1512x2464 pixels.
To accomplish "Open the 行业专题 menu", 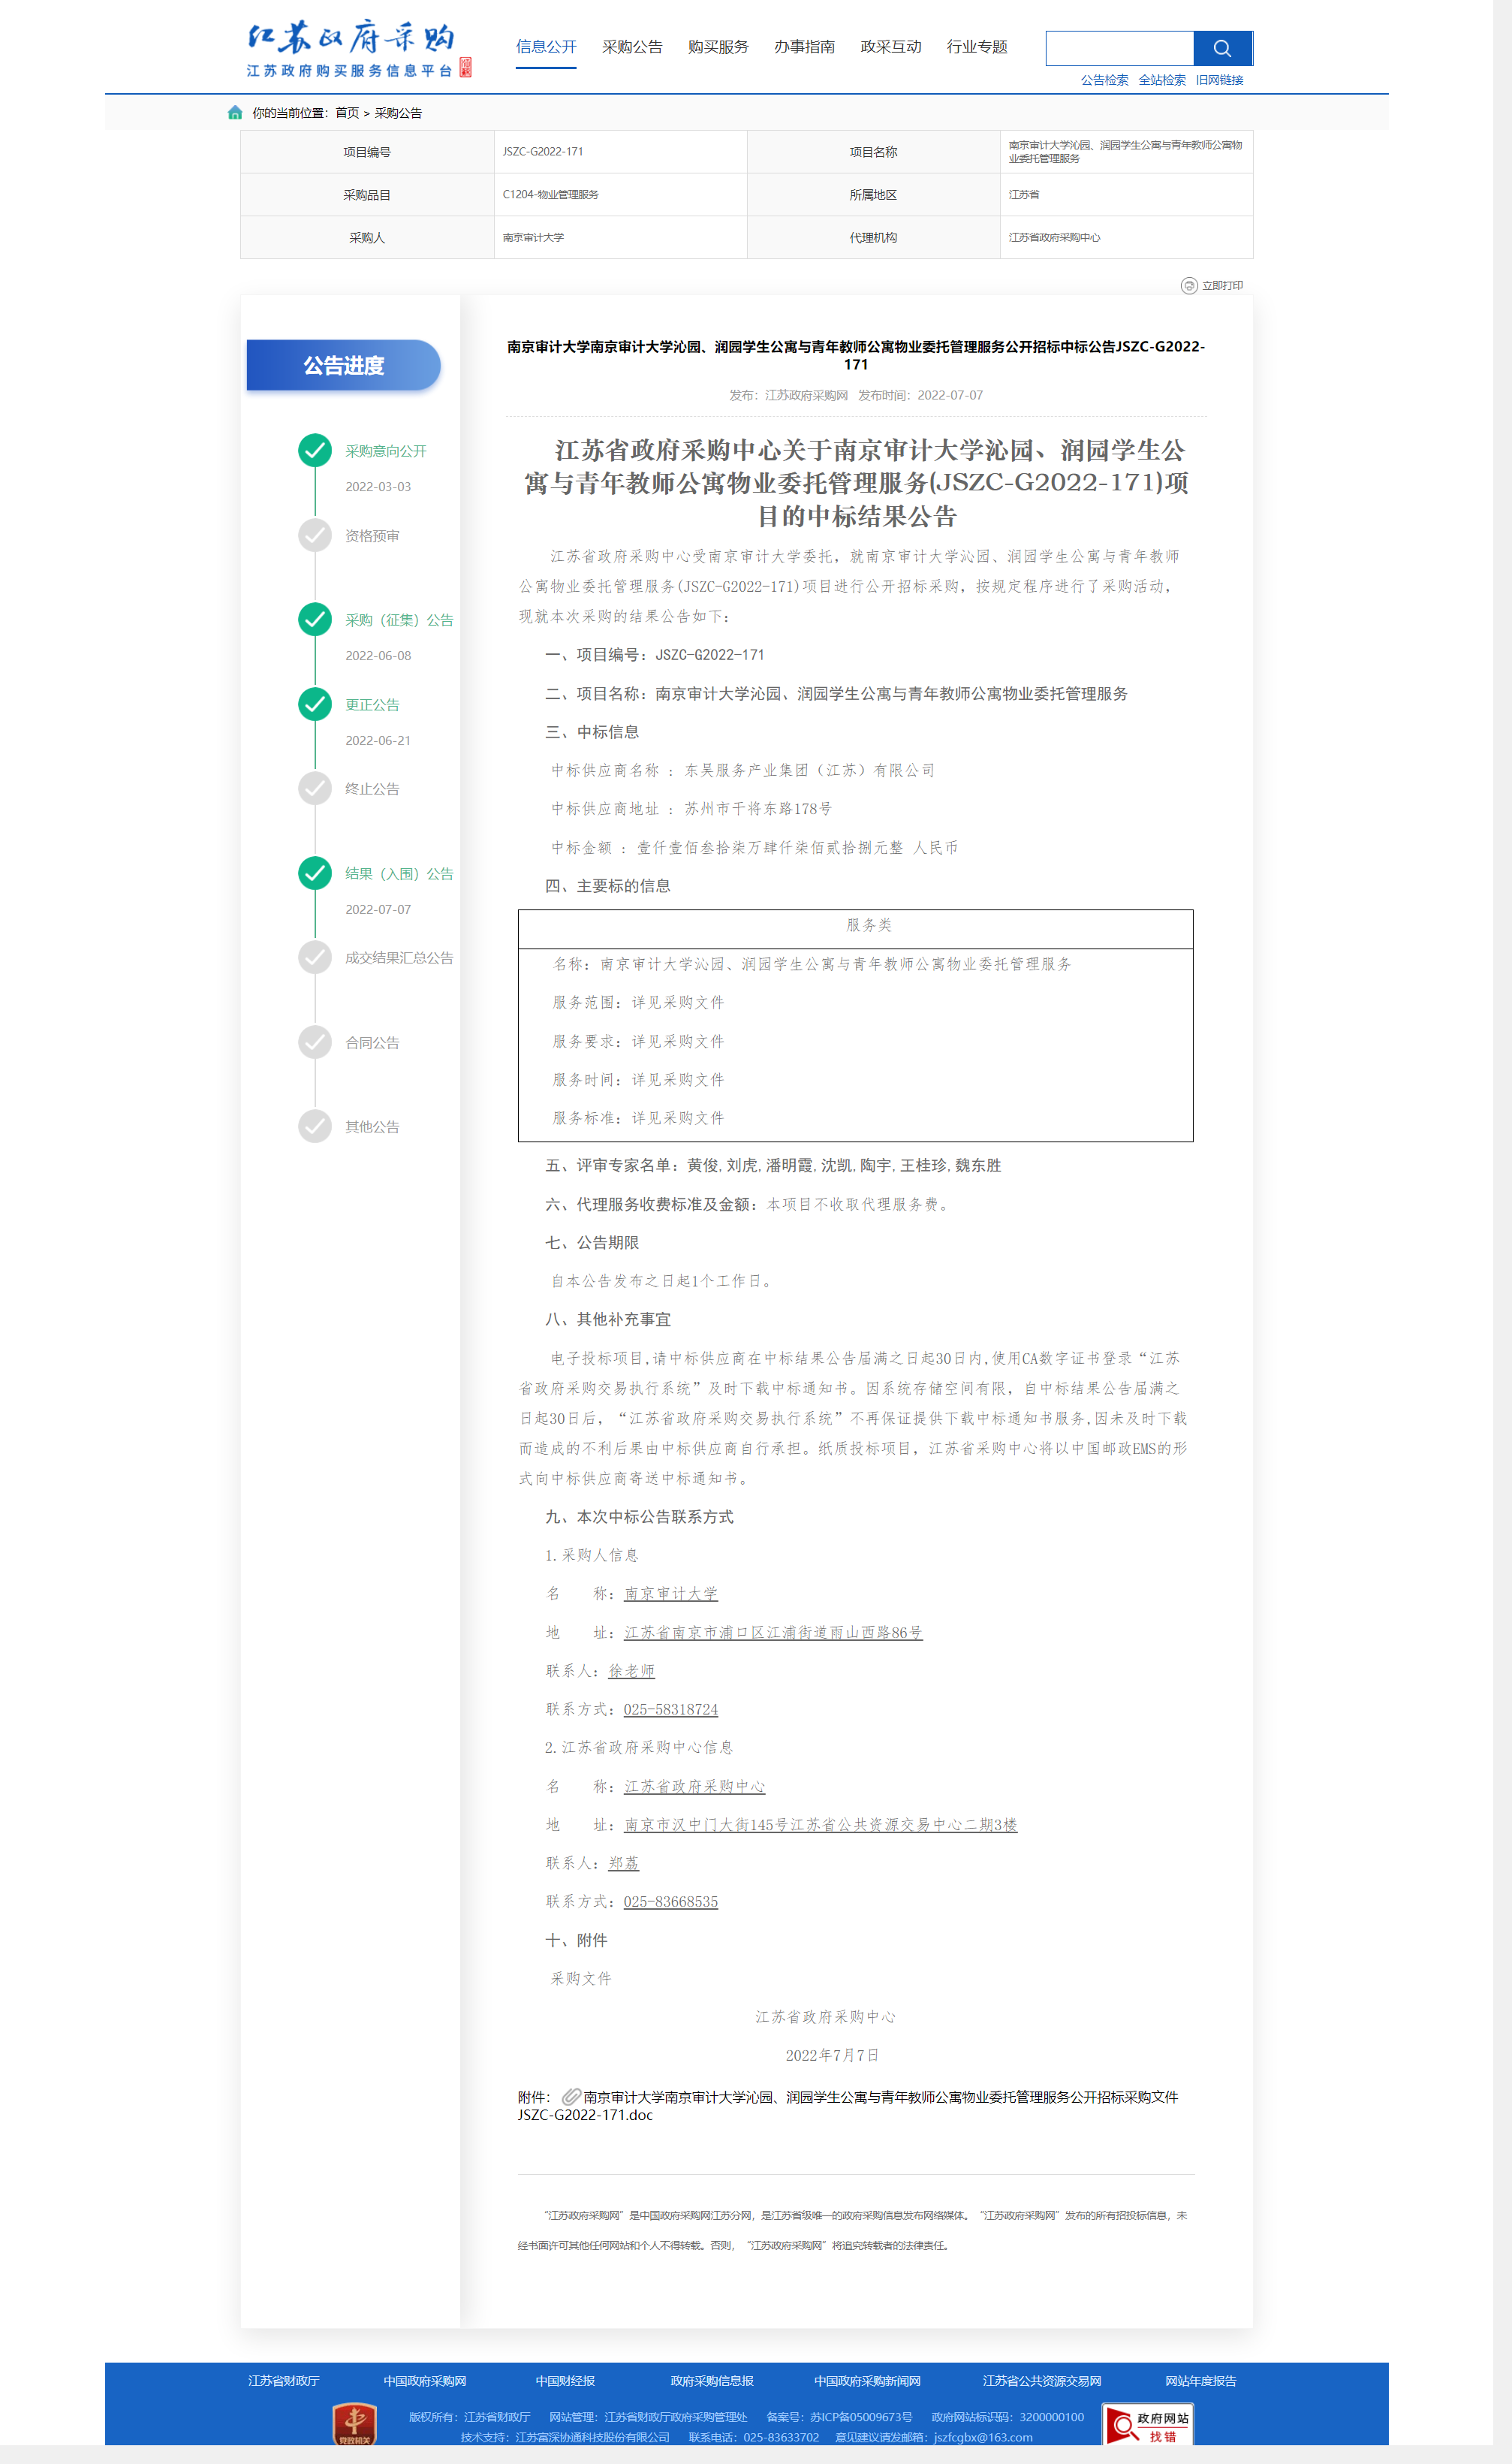I will pos(977,47).
